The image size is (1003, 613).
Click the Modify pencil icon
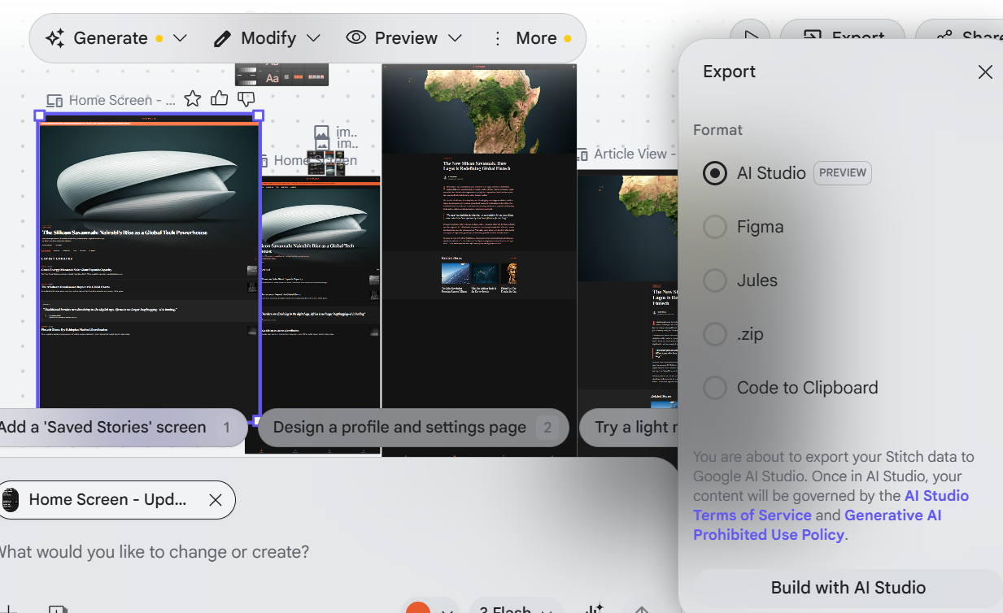tap(222, 38)
